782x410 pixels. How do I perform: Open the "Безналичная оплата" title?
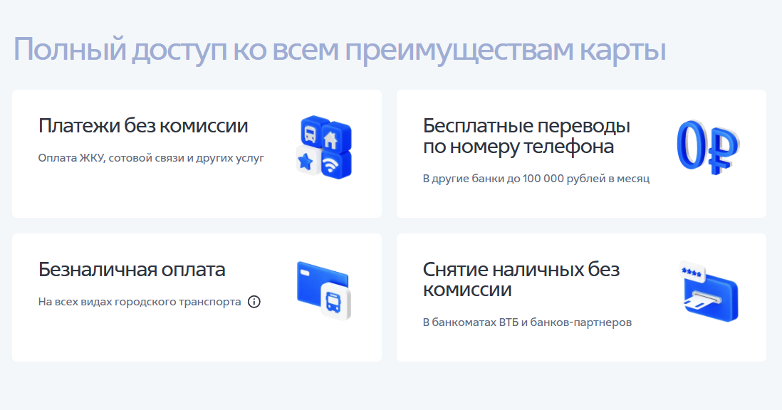pyautogui.click(x=132, y=270)
